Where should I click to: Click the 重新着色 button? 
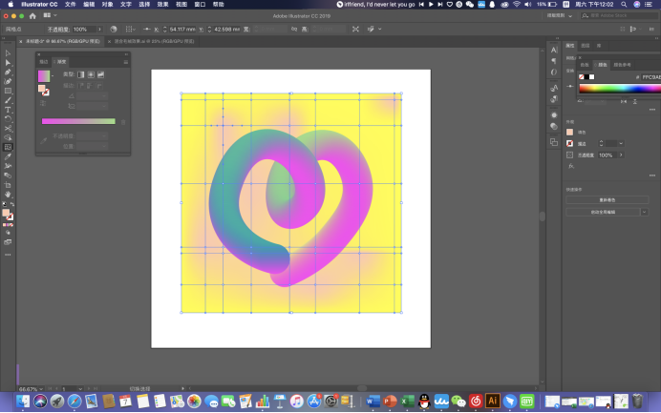click(608, 199)
